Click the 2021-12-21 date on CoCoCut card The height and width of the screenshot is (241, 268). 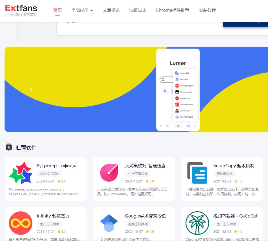222,231
